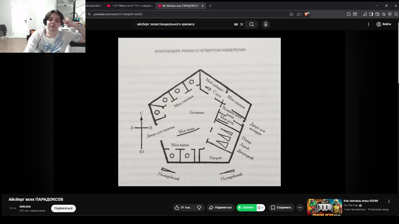Click the magnifier search button
Screen dimensions: 399x224
click(252, 24)
